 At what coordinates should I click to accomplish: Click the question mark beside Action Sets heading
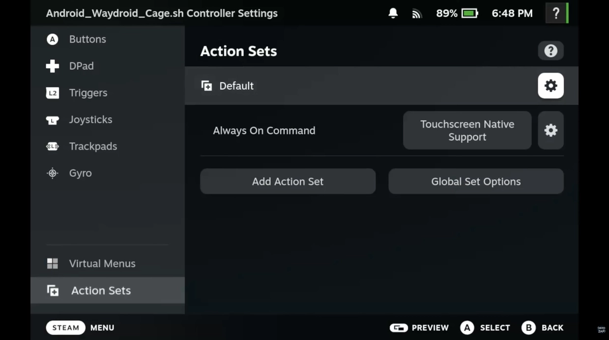click(551, 51)
